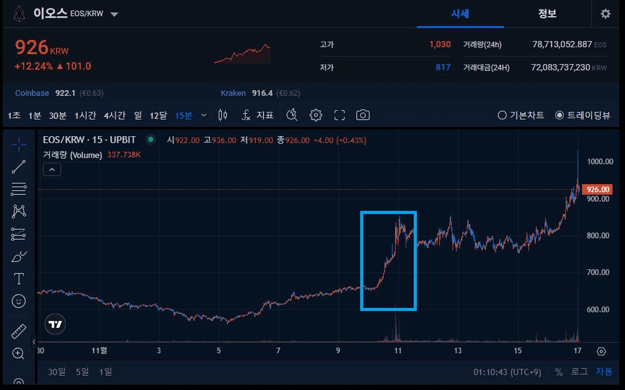
Task: Select the active 15분 interval
Action: [184, 116]
